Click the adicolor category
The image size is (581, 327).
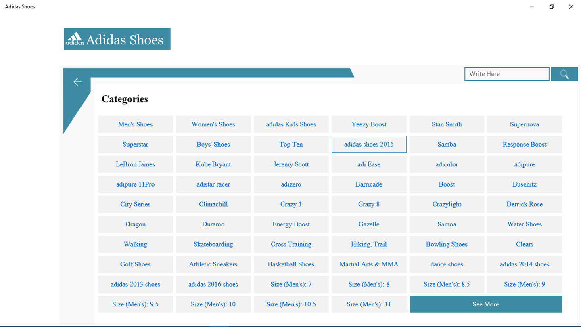click(x=447, y=164)
